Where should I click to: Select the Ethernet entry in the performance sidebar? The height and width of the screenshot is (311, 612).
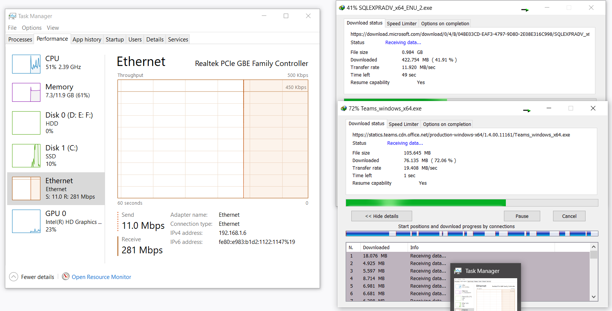point(56,188)
